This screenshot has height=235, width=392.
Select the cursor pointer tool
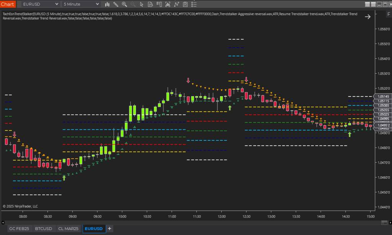click(142, 5)
